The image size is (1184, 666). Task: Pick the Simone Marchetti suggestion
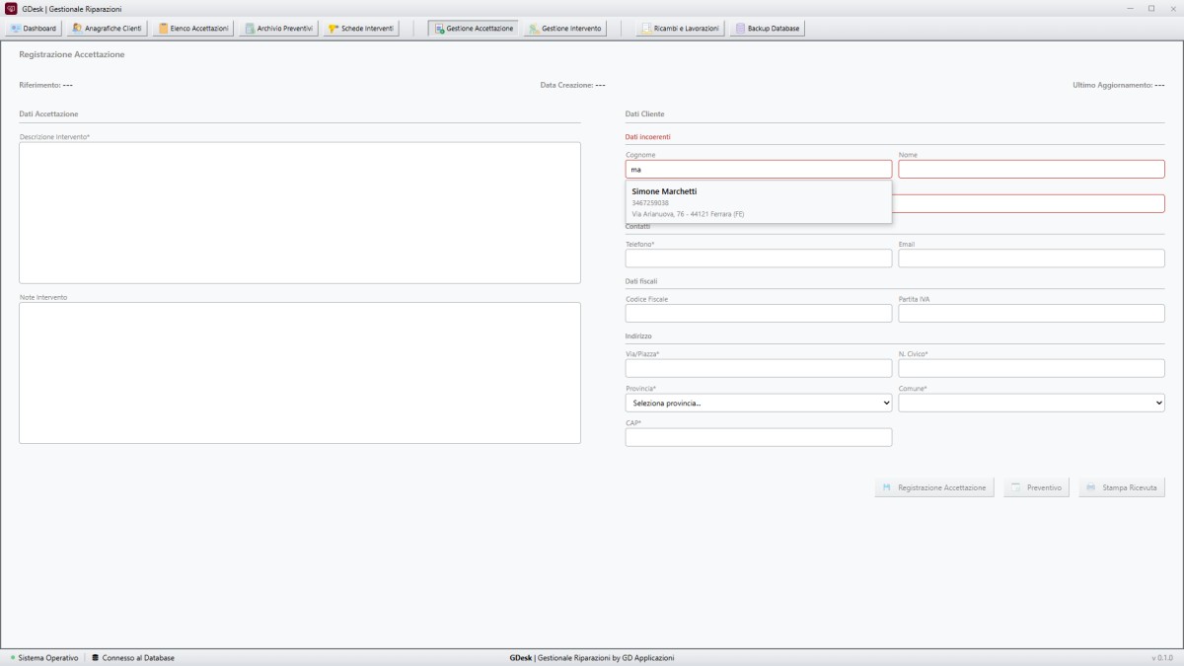point(758,201)
